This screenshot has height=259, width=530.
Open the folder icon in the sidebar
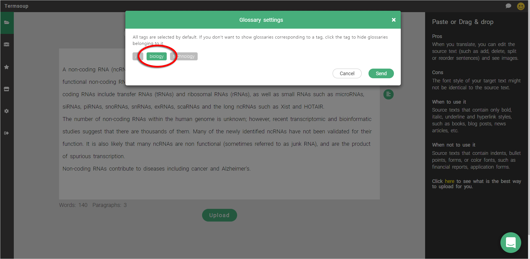coord(7,23)
